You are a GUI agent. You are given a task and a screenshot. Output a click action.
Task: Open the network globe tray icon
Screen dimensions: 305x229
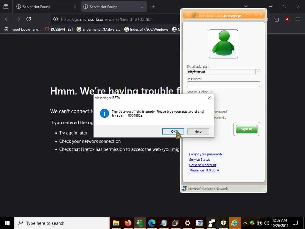[259, 223]
